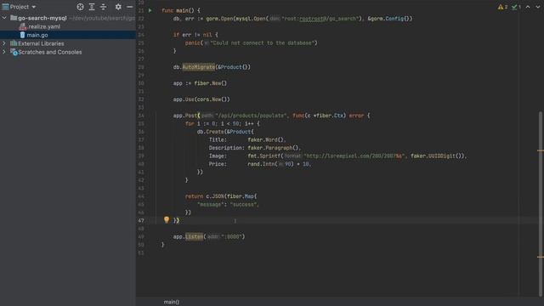
Task: Click the highlighted Listen call
Action: tap(194, 236)
